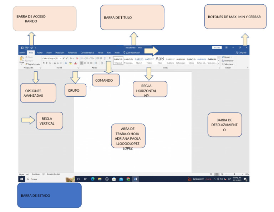274x212 pixels.
Task: Toggle bold (N) formatting
Action: 44,63
